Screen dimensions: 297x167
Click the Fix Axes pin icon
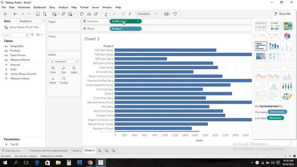click(x=130, y=14)
